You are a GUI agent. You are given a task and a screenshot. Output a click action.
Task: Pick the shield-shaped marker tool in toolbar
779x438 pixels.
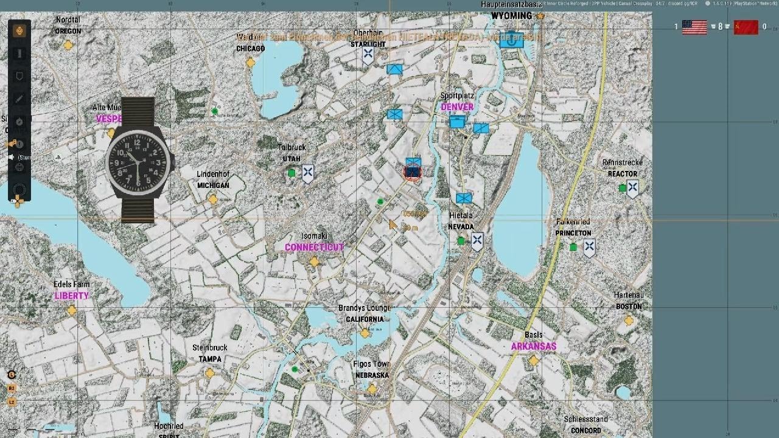19,76
